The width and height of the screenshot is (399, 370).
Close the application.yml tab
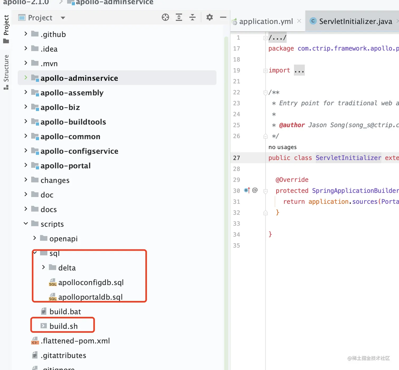[x=299, y=21]
